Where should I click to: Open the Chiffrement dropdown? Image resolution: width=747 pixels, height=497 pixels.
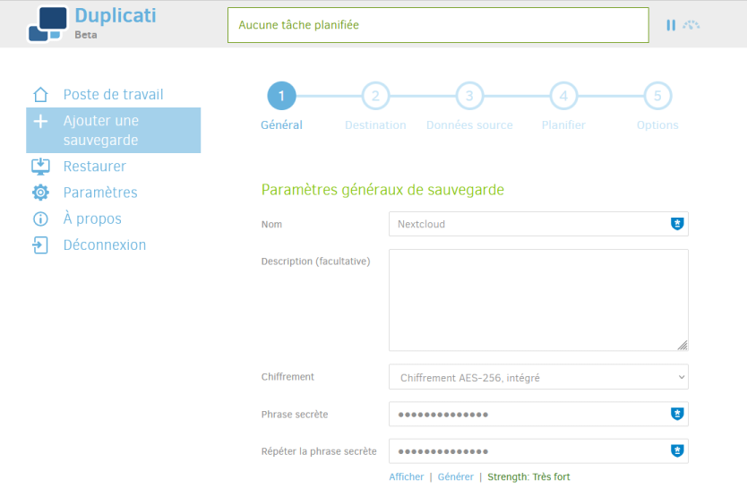pos(538,377)
